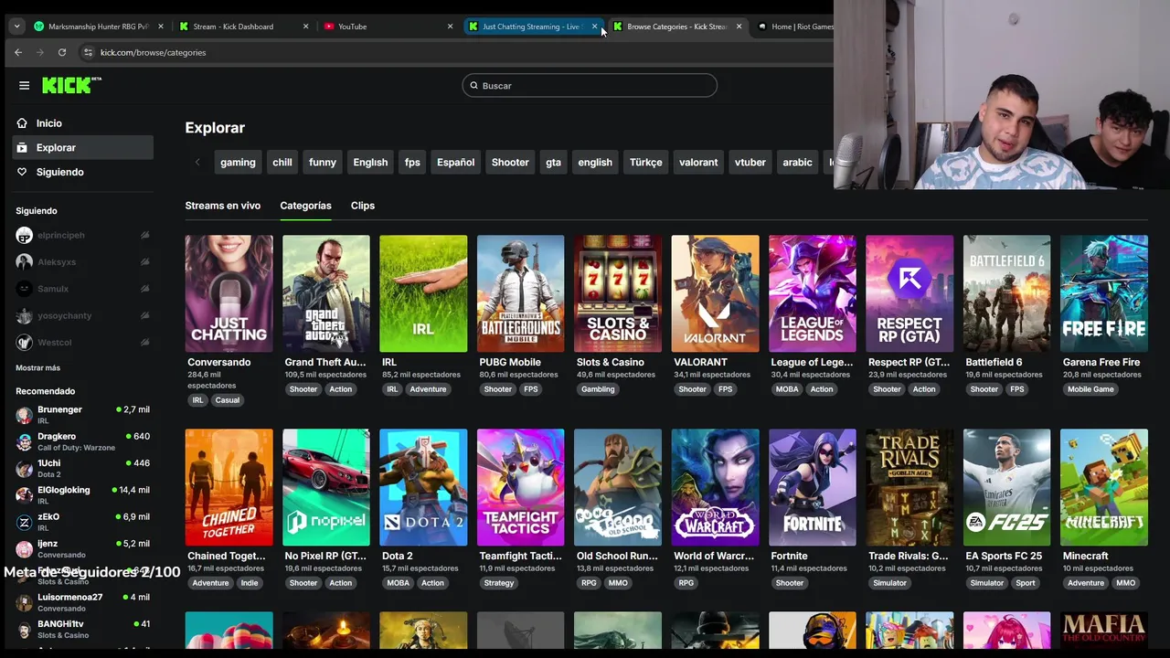Image resolution: width=1170 pixels, height=658 pixels.
Task: Click the Mobile Game tag under Garena Free Fire
Action: 1090,389
